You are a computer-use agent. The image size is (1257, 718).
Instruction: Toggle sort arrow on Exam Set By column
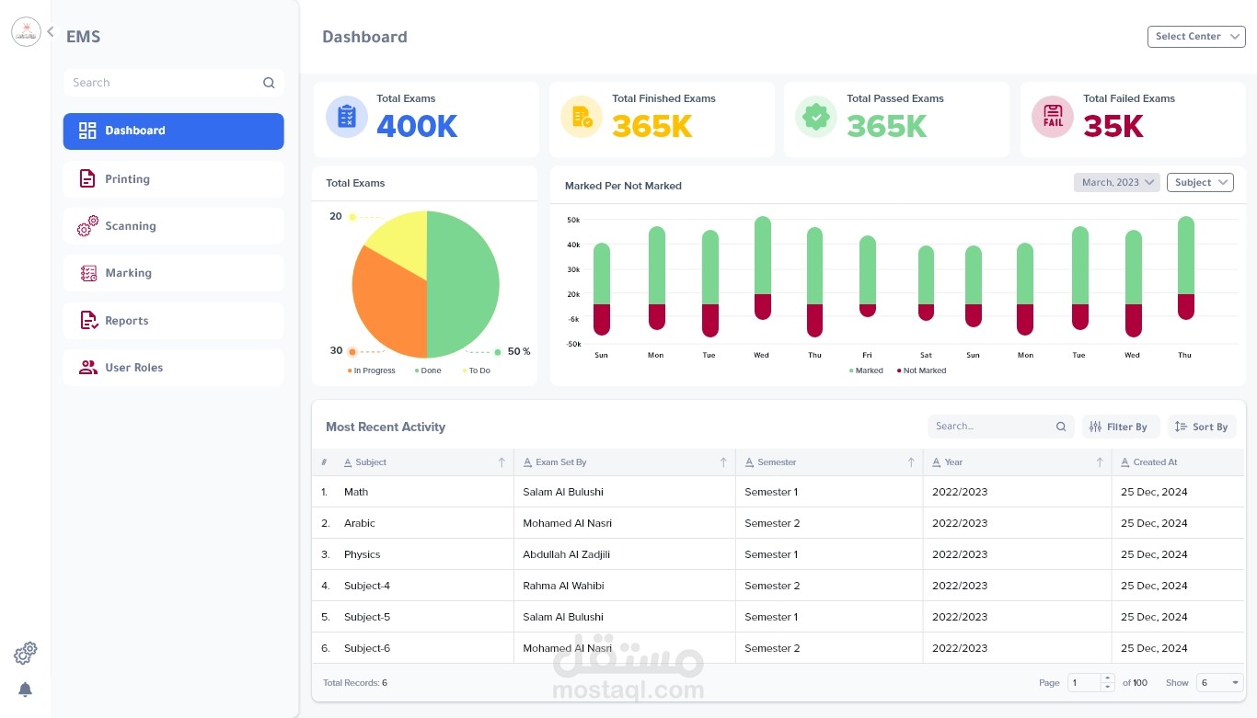[723, 462]
